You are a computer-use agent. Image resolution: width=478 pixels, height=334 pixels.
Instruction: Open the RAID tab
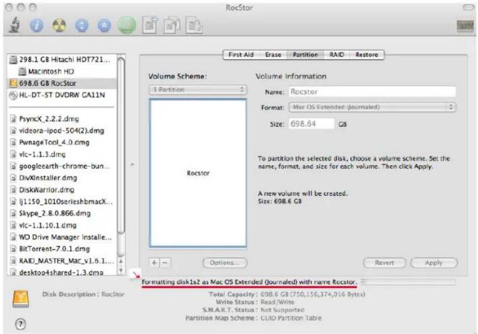point(337,55)
